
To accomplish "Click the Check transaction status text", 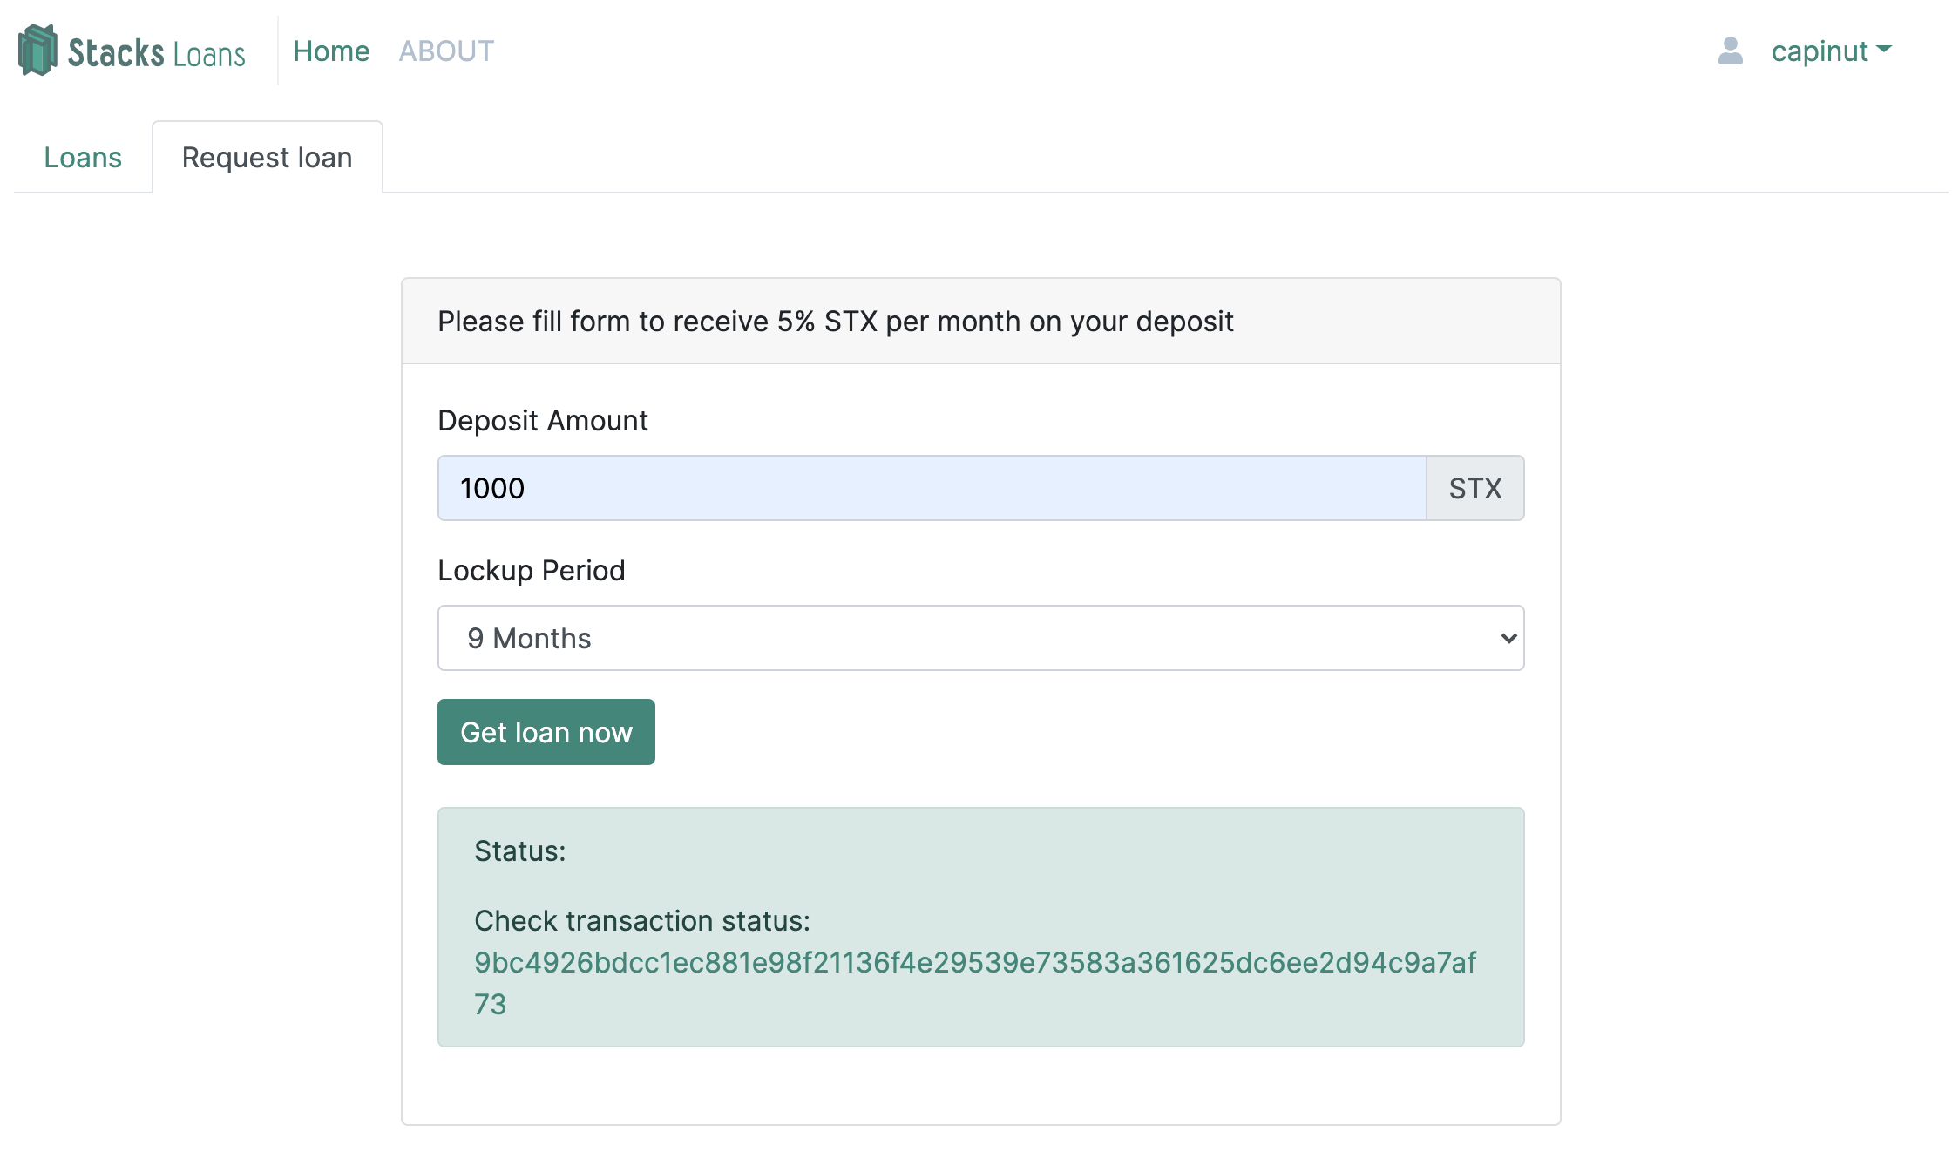I will [x=641, y=921].
